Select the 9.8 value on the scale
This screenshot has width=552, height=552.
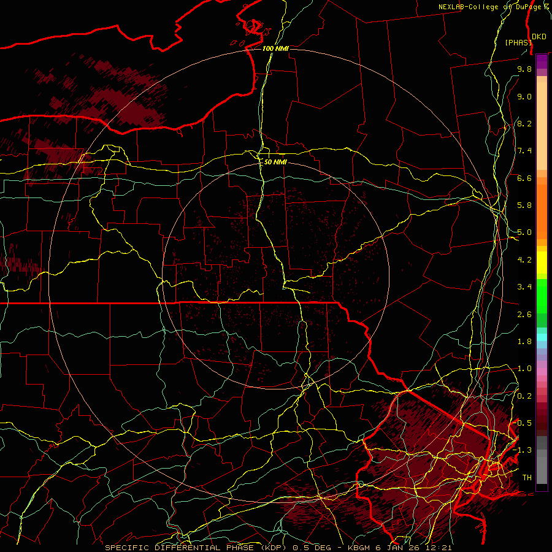pos(524,69)
